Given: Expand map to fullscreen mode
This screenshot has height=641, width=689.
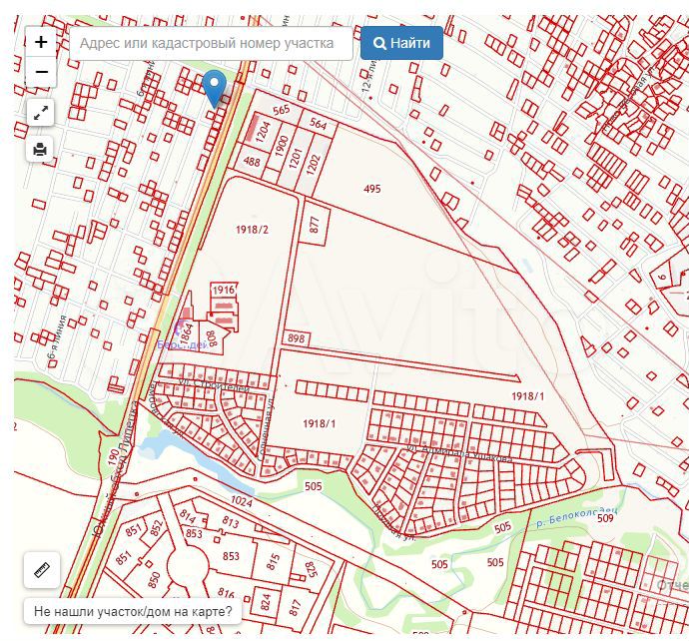Looking at the screenshot, I should point(41,113).
